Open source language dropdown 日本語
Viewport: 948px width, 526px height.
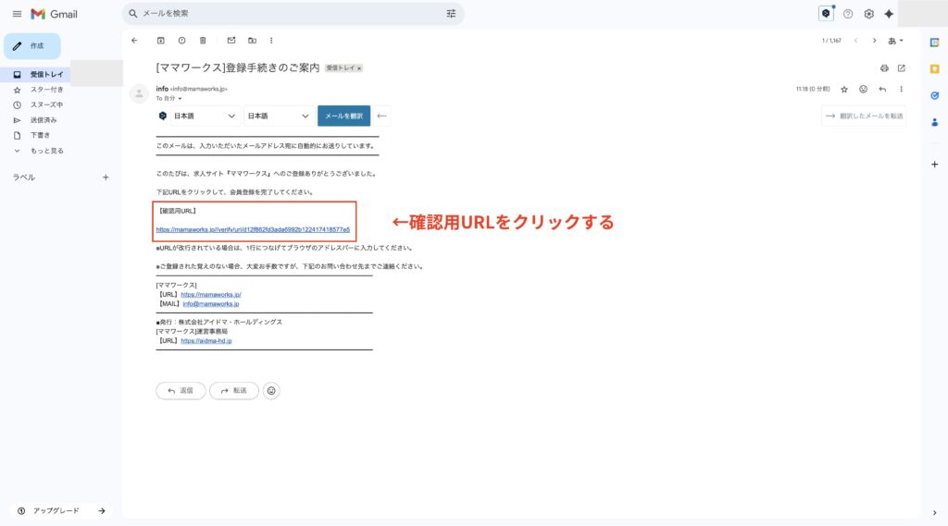point(205,116)
